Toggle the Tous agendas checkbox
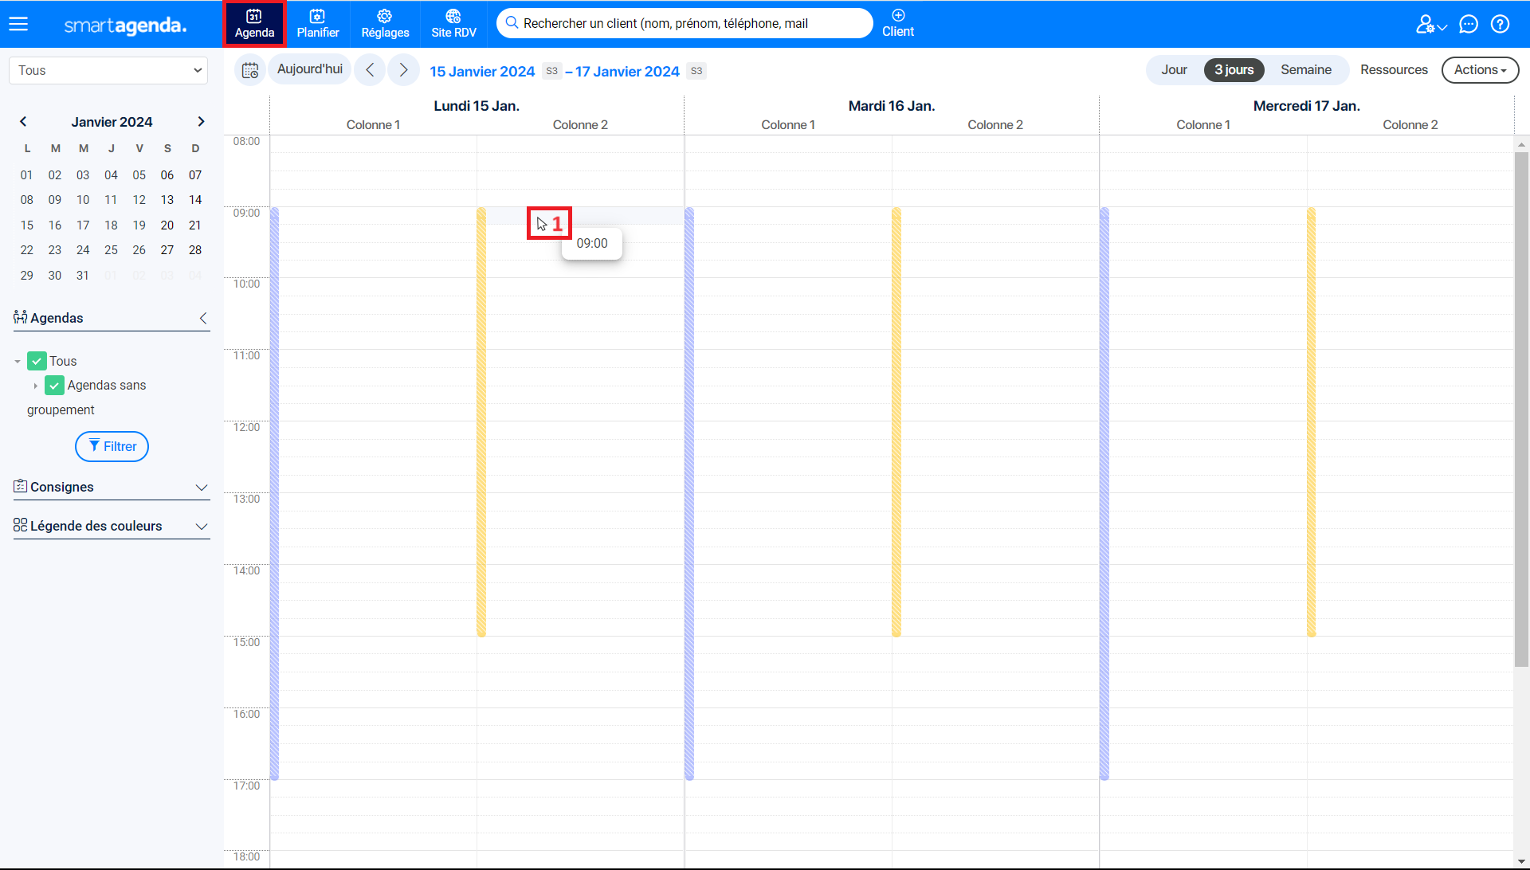This screenshot has width=1530, height=870. (x=37, y=362)
